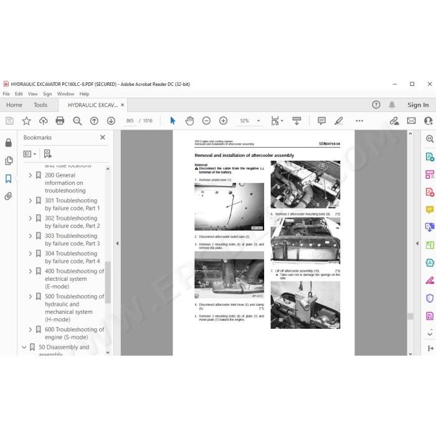Viewport: 436px width, 436px height.
Task: Click the Save file icon
Action: 9,121
